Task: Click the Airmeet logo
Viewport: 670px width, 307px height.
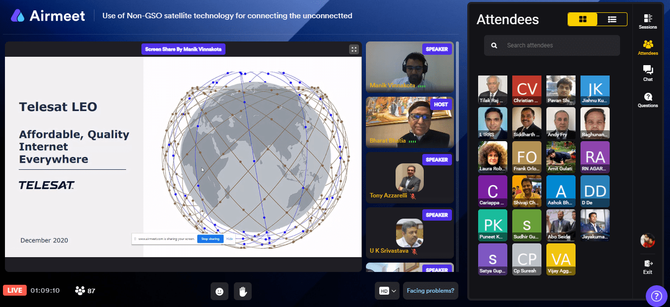Action: coord(47,16)
